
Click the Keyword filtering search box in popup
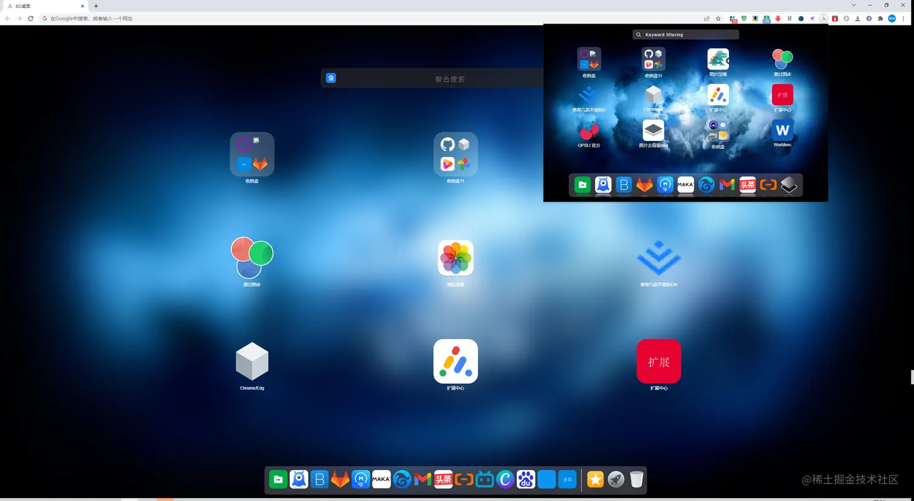(685, 34)
